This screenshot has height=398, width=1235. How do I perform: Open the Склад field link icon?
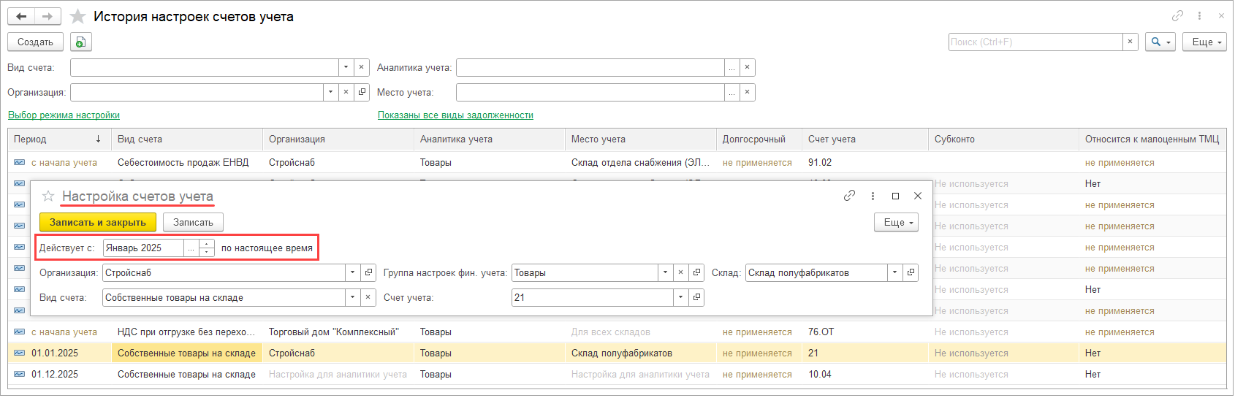pos(911,273)
